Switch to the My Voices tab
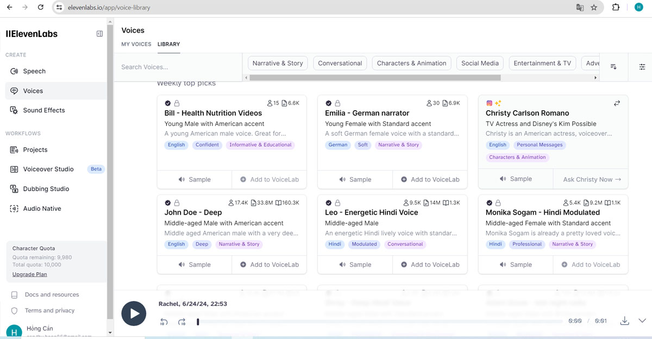The height and width of the screenshot is (339, 652). point(136,44)
